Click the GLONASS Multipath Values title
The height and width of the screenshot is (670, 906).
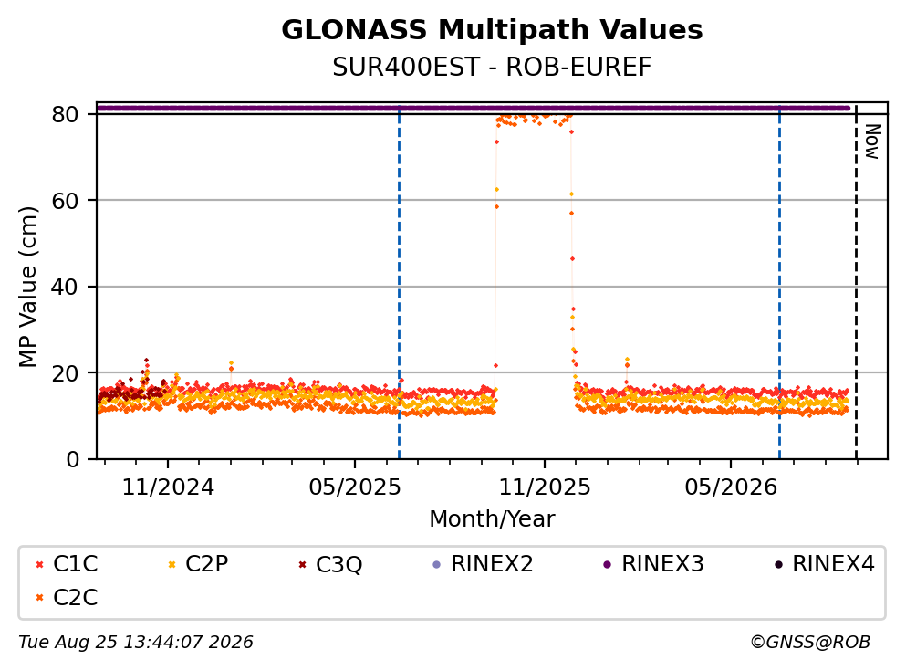[x=493, y=30]
